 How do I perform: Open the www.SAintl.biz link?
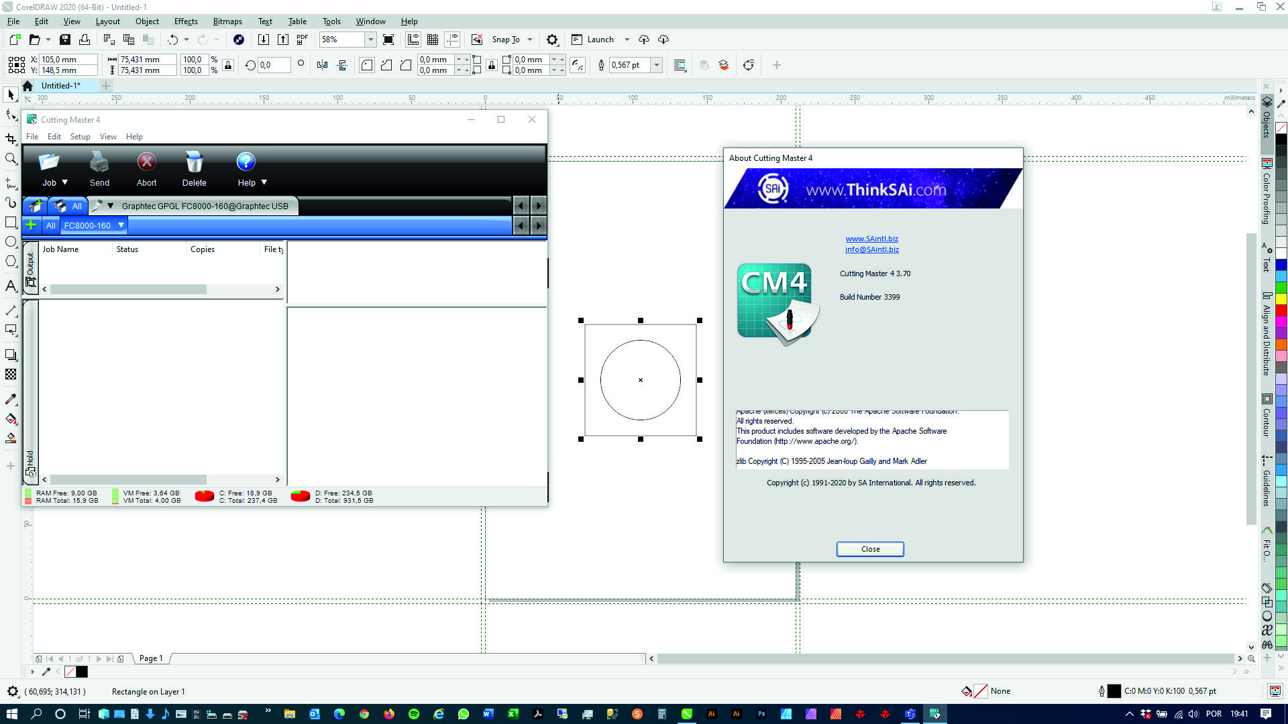[x=871, y=239]
